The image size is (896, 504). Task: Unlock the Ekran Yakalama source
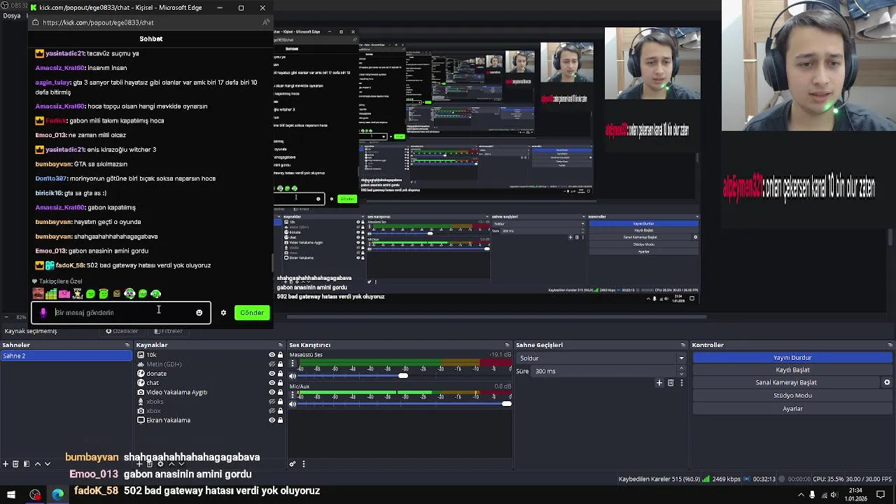coord(281,421)
